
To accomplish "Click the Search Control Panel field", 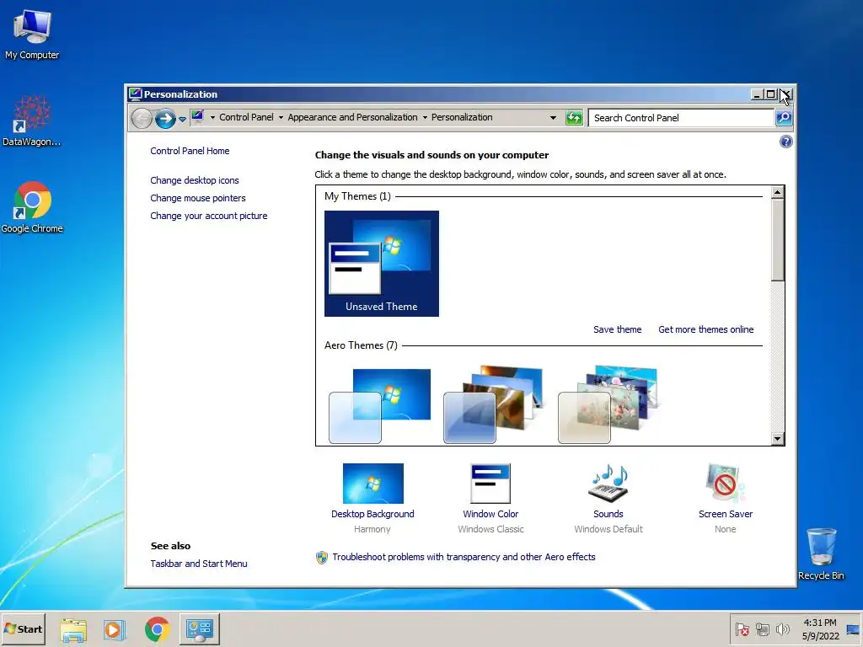I will (681, 118).
